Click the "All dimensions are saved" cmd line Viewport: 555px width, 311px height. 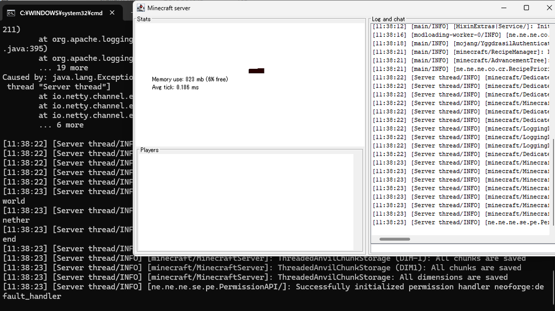click(255, 277)
